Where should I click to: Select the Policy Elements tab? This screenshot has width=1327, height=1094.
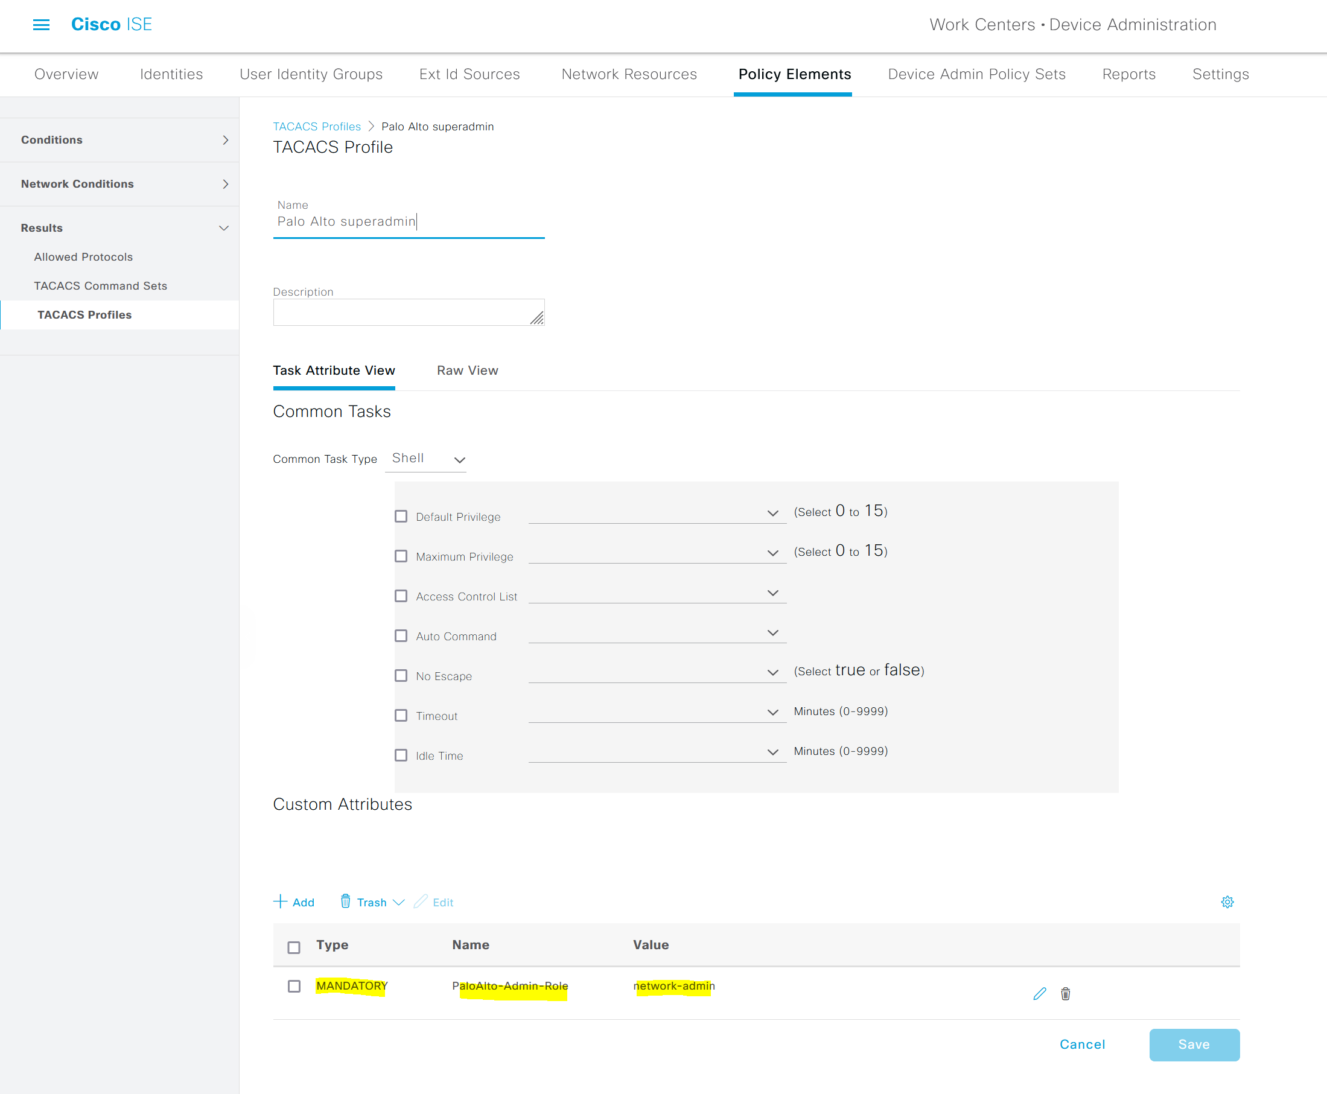795,74
